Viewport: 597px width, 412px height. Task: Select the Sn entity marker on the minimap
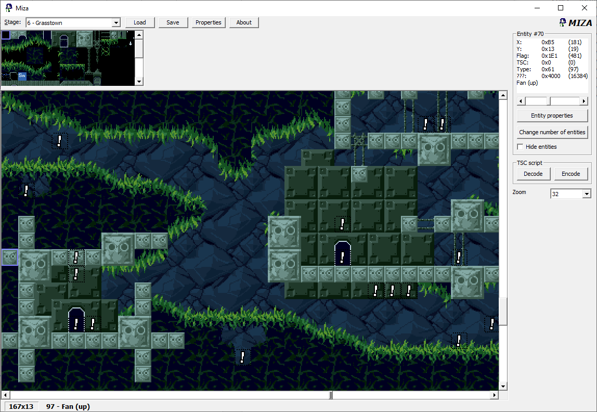(x=21, y=75)
